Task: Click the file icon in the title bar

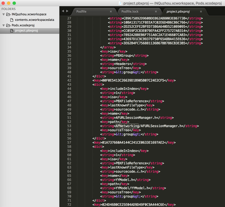Action: click(120, 3)
